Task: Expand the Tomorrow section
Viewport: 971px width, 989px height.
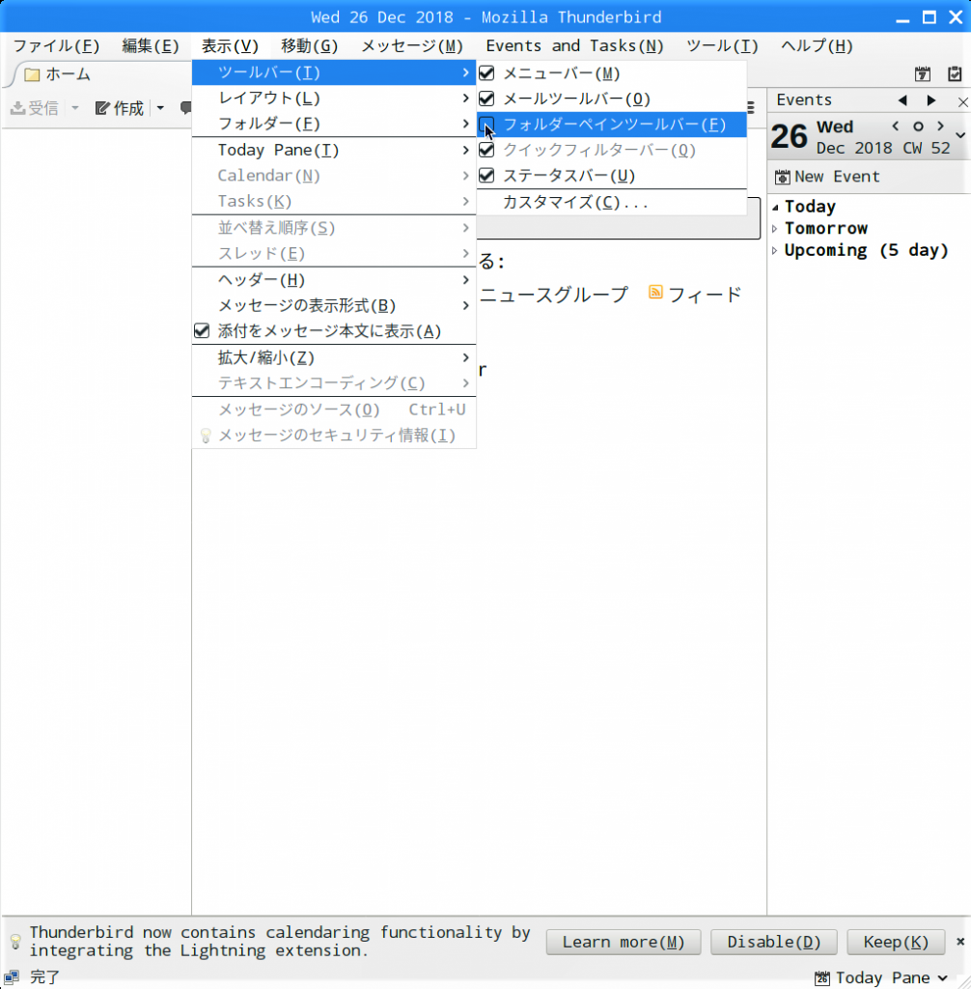Action: [775, 228]
